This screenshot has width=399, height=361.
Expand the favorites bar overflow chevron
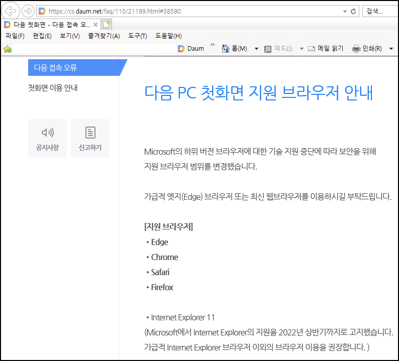(213, 45)
